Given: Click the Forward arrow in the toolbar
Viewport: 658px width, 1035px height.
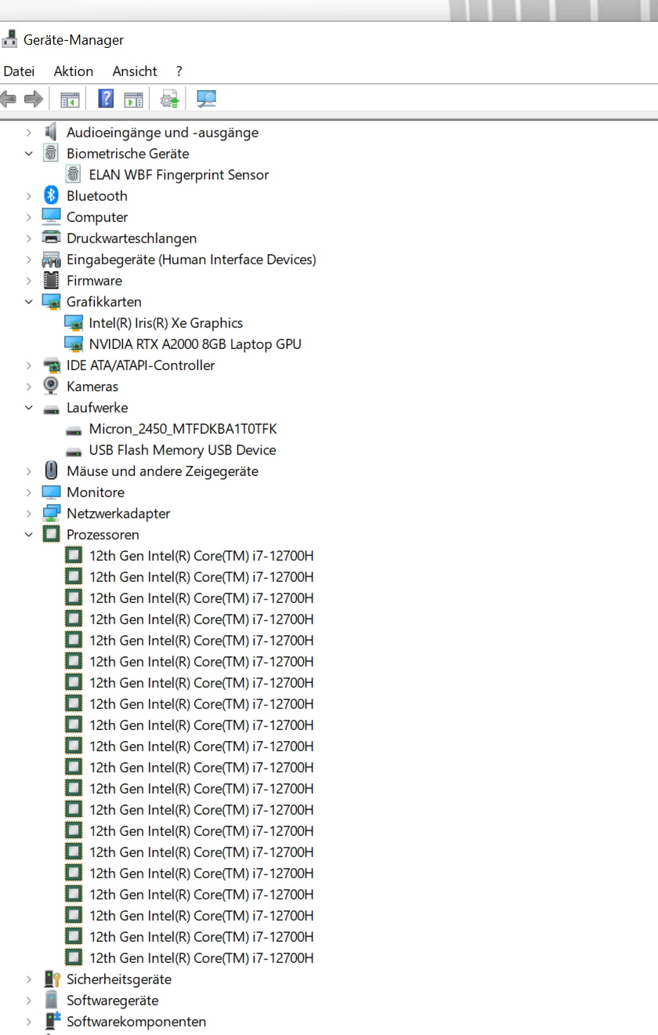Looking at the screenshot, I should 33,99.
